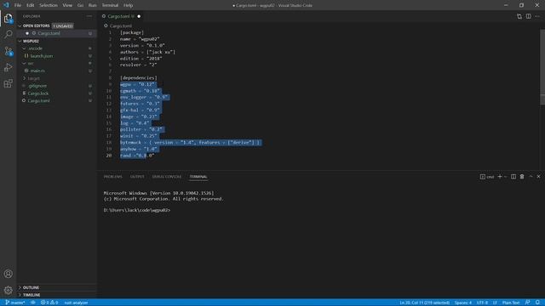This screenshot has height=306, width=545.
Task: Open the Selection menu
Action: point(49,5)
